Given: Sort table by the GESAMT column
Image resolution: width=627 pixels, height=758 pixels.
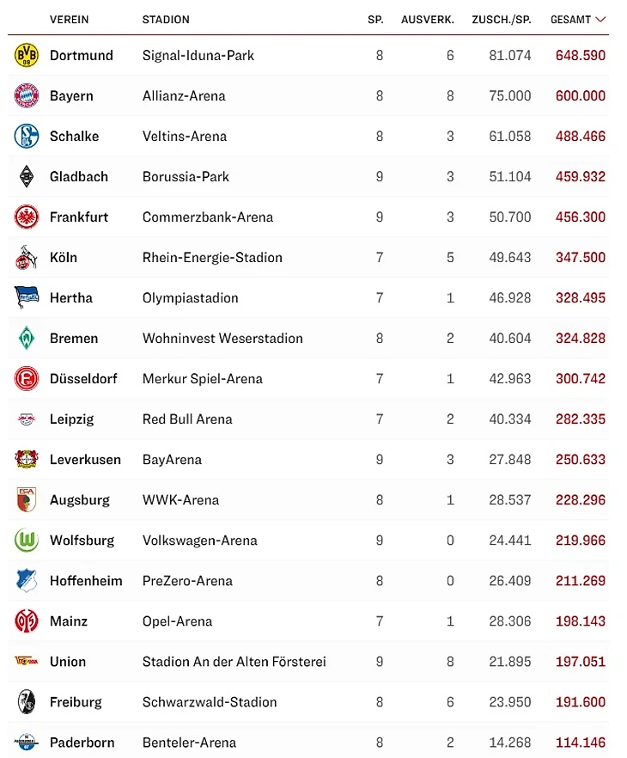Looking at the screenshot, I should [570, 19].
